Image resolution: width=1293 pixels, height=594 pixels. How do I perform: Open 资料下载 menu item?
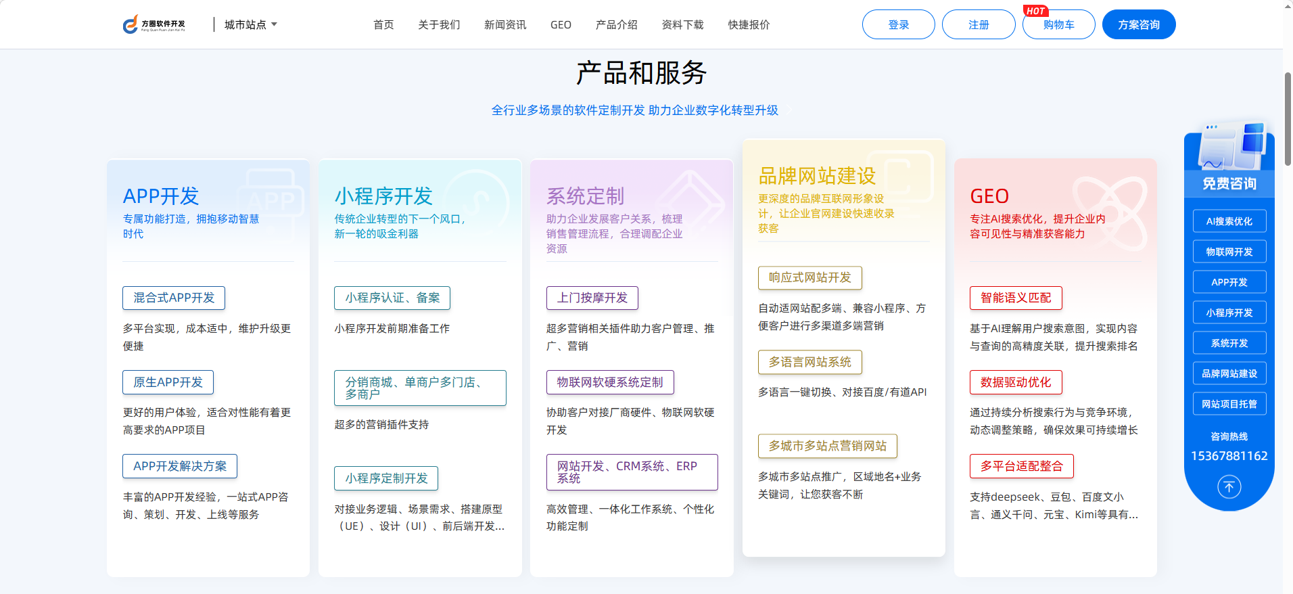coord(682,24)
